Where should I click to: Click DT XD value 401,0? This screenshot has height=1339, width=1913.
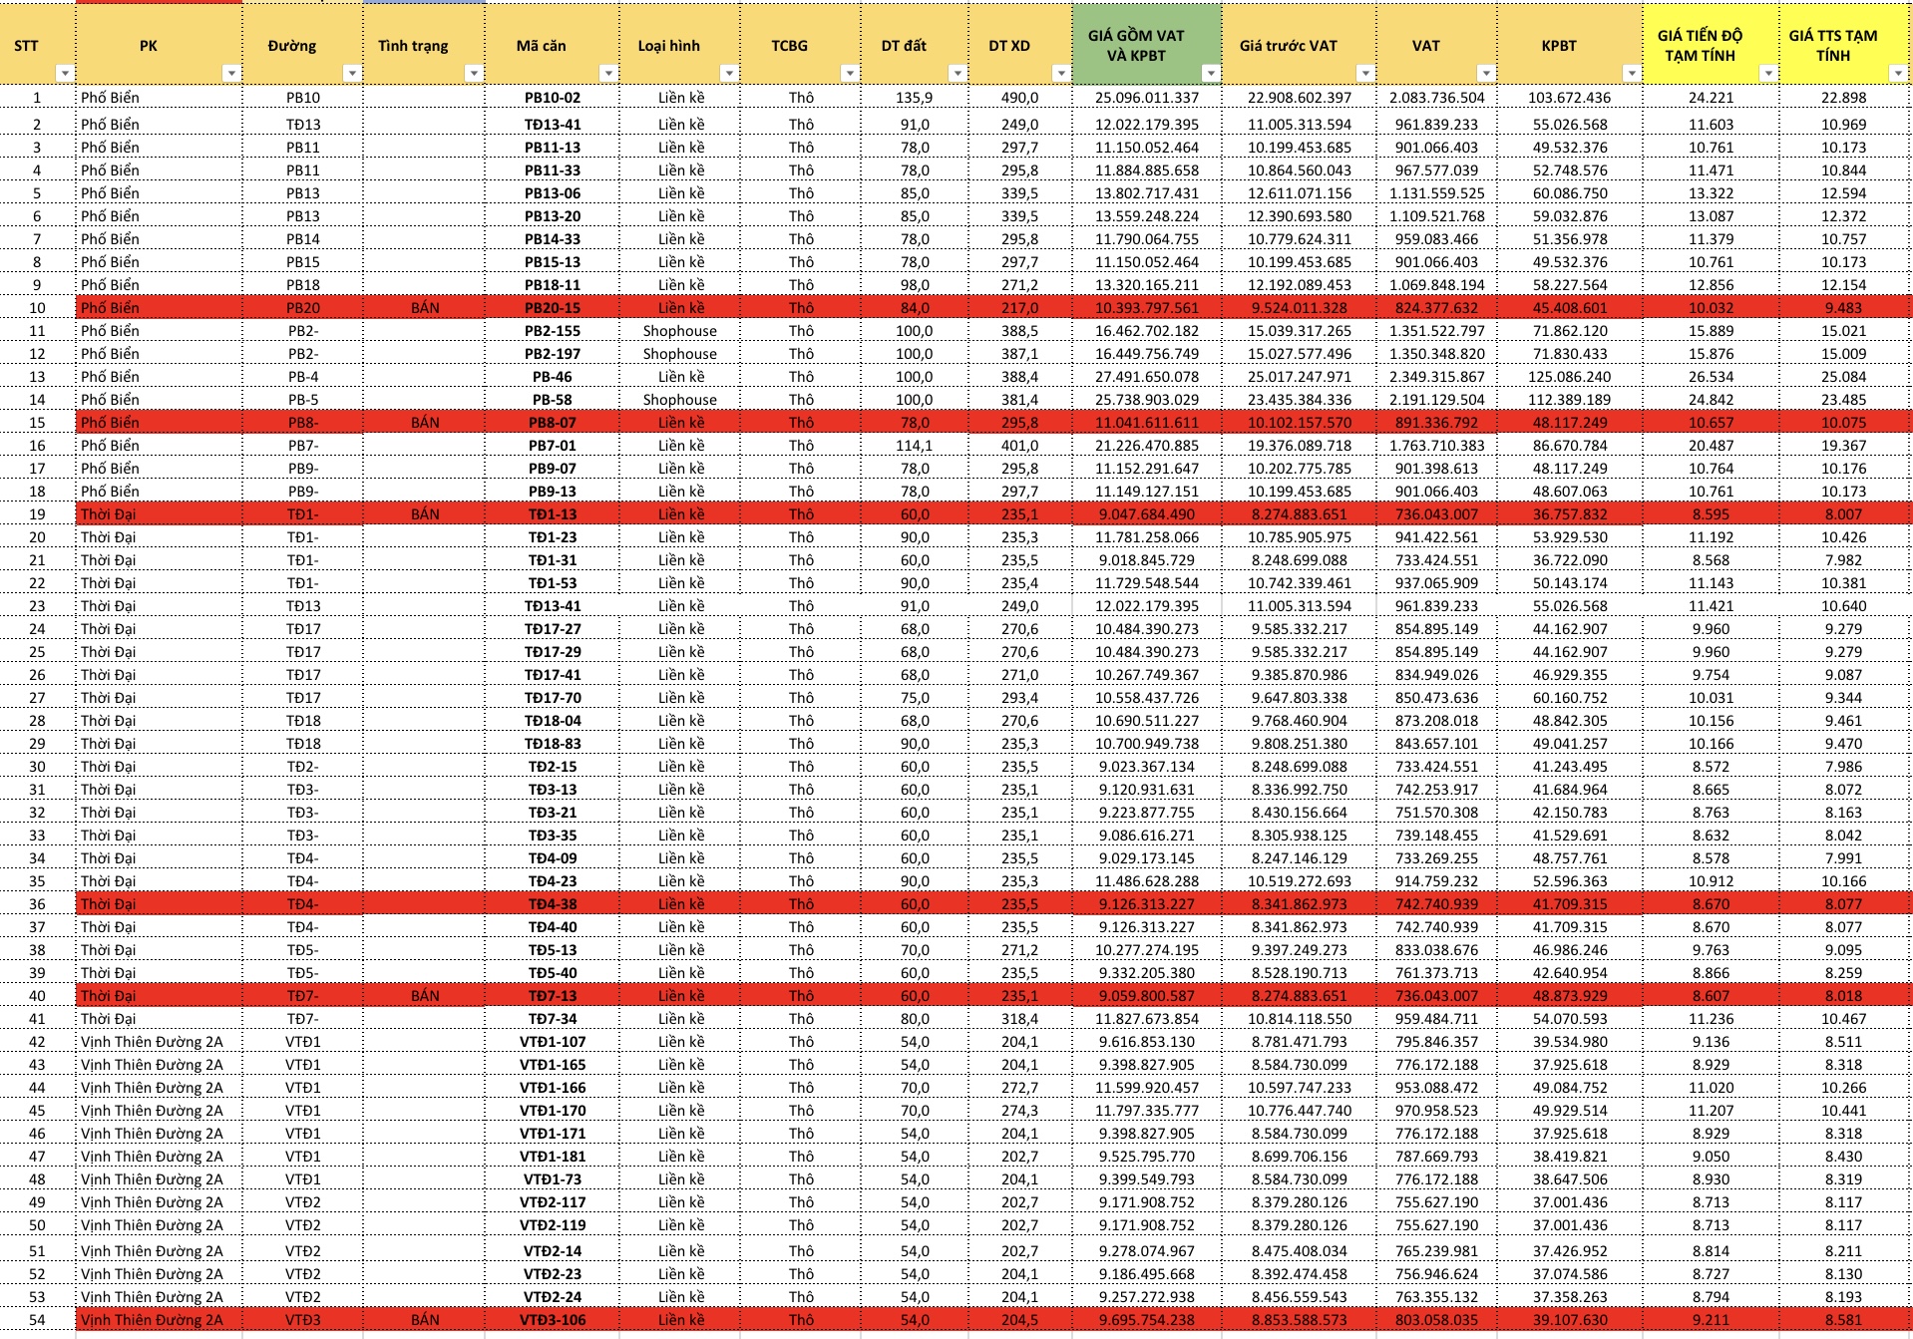point(1019,446)
